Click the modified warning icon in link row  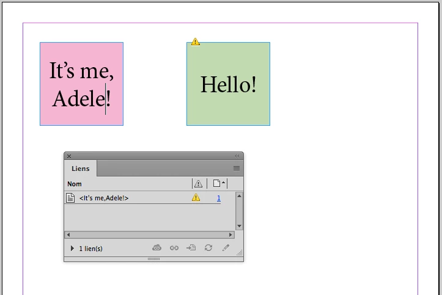click(196, 198)
